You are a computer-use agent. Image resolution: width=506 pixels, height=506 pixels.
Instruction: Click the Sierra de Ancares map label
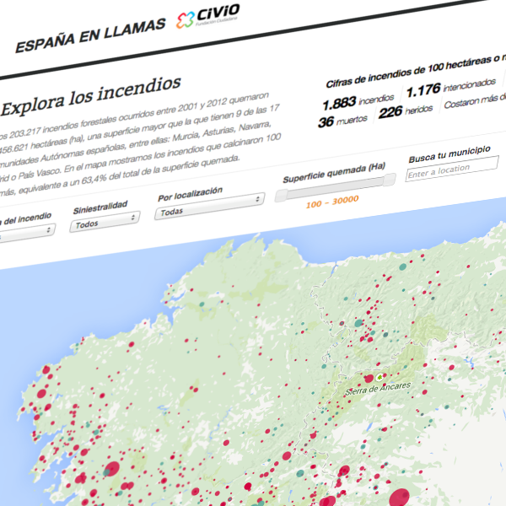[x=378, y=389]
